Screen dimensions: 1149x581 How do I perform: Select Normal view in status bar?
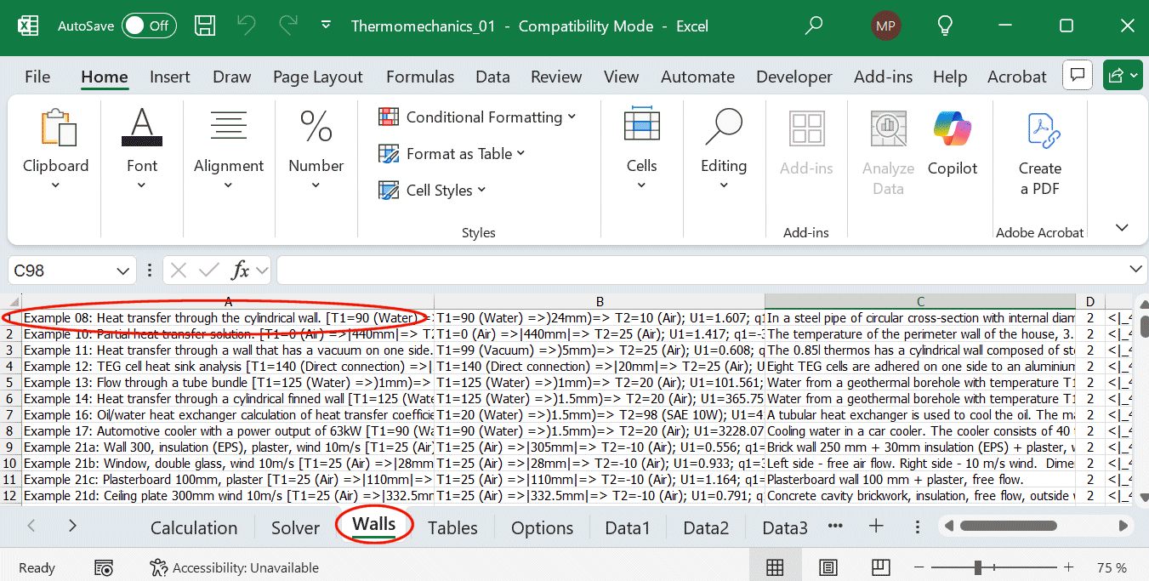(775, 567)
